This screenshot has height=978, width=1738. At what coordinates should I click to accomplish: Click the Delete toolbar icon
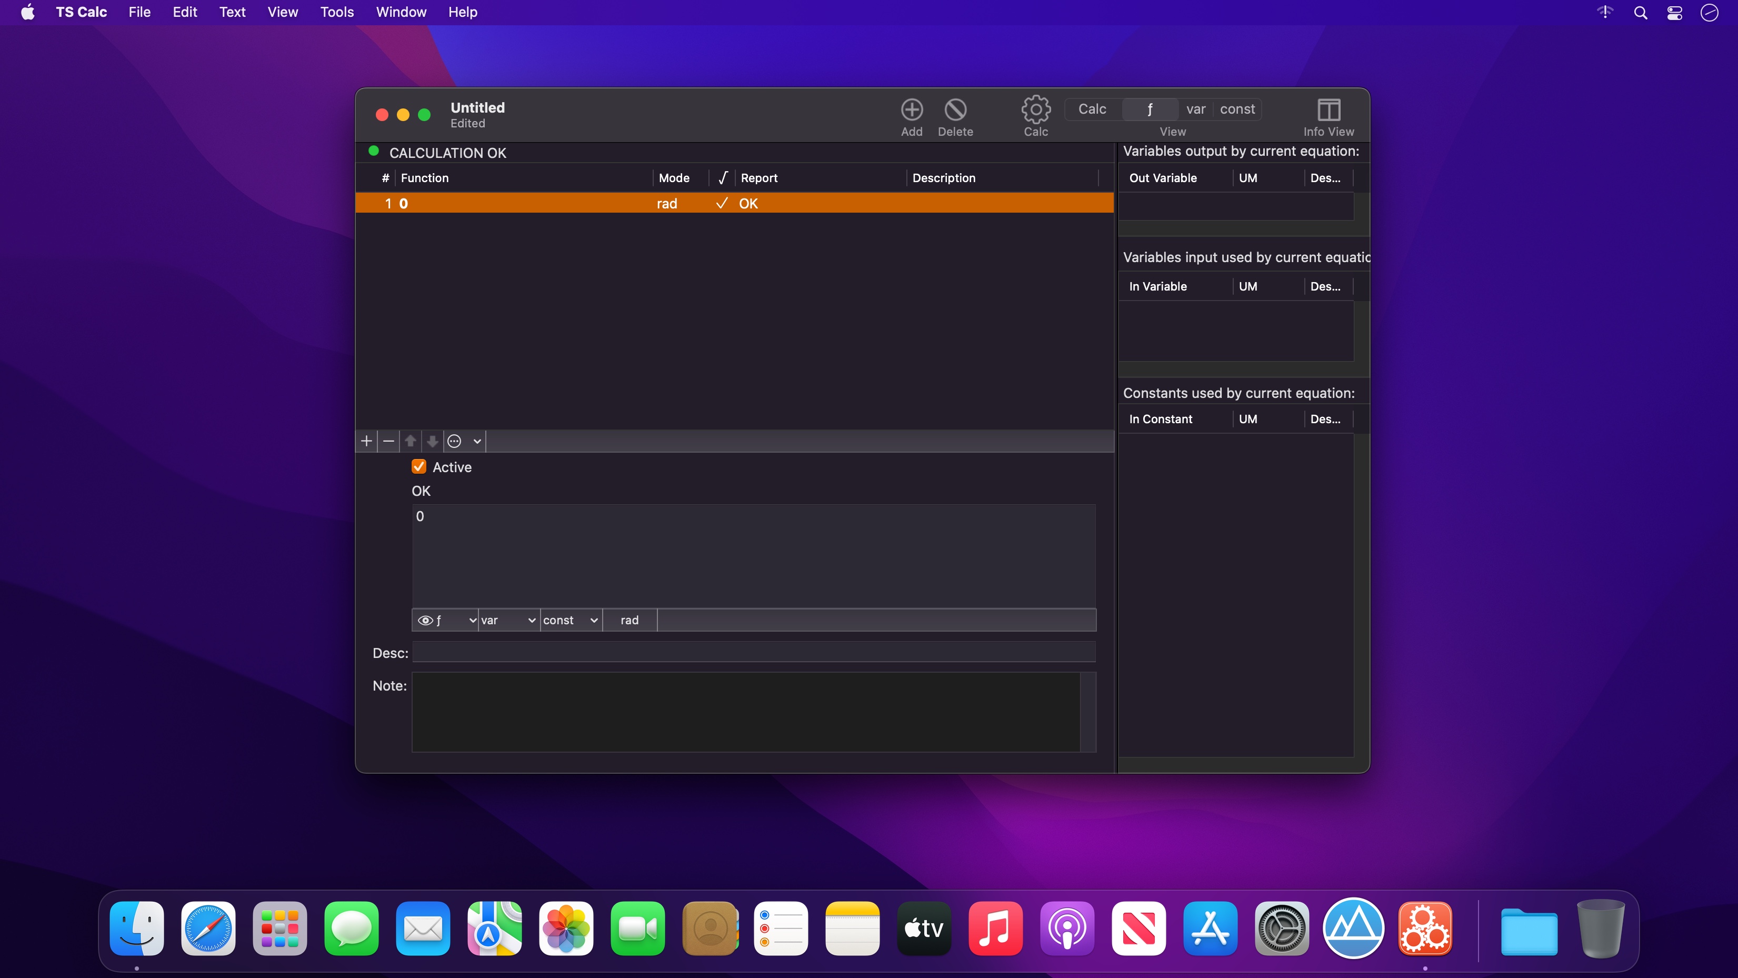pyautogui.click(x=955, y=110)
